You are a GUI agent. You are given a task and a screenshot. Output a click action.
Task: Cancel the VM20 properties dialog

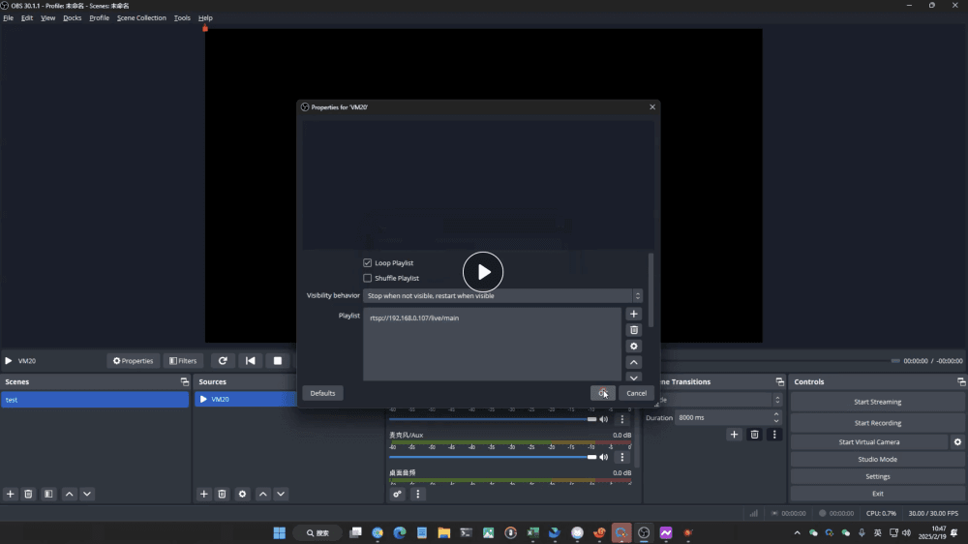637,393
